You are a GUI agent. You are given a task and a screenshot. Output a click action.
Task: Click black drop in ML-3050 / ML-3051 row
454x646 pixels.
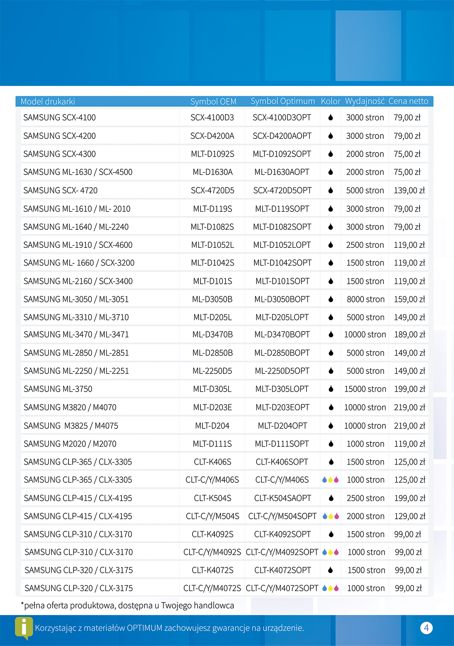pos(331,299)
